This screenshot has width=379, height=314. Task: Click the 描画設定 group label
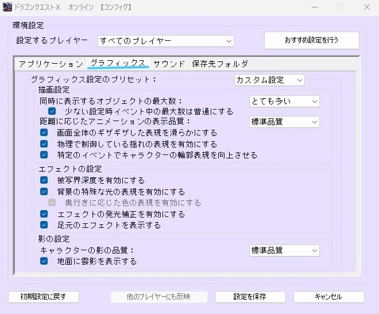pos(54,90)
